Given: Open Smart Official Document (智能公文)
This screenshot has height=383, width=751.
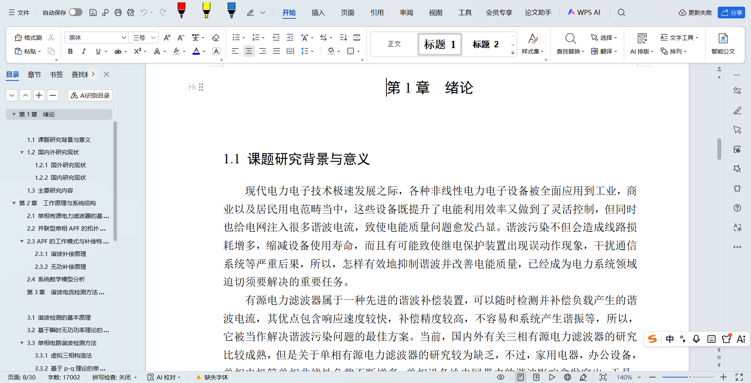Looking at the screenshot, I should [723, 43].
